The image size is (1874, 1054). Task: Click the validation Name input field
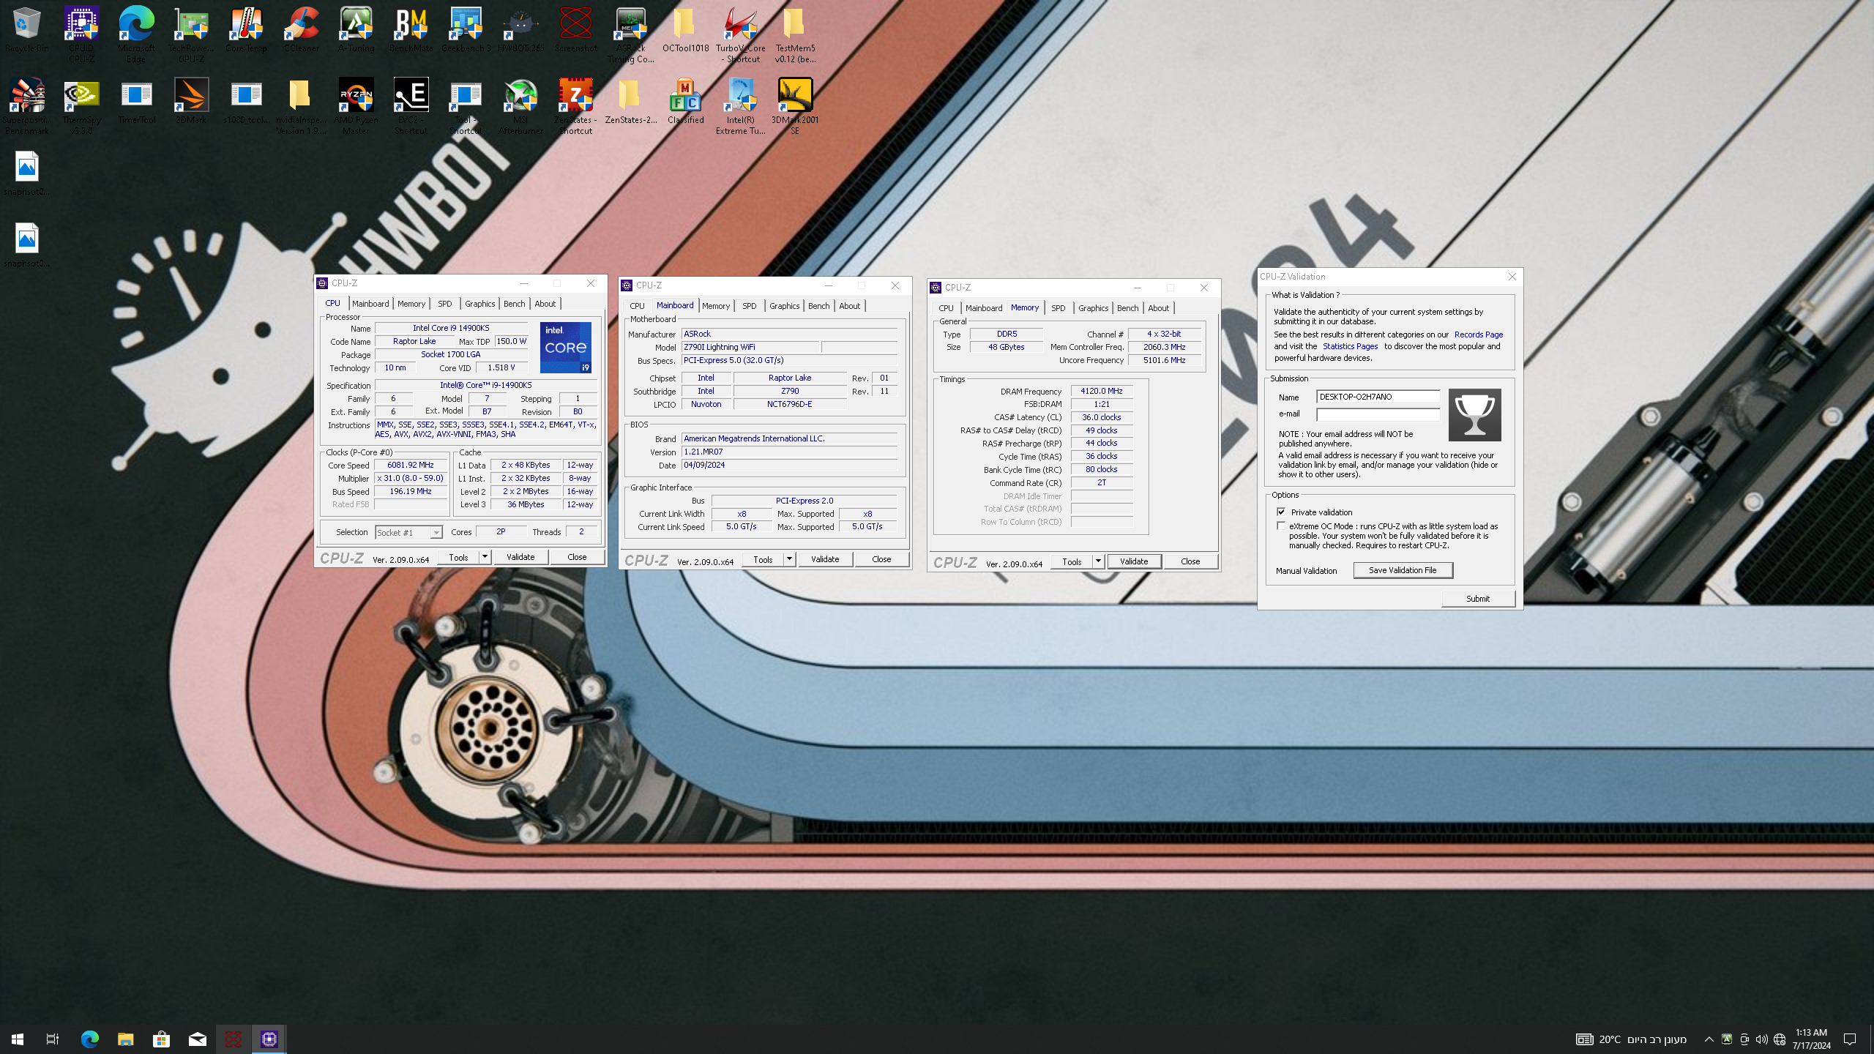(x=1378, y=397)
